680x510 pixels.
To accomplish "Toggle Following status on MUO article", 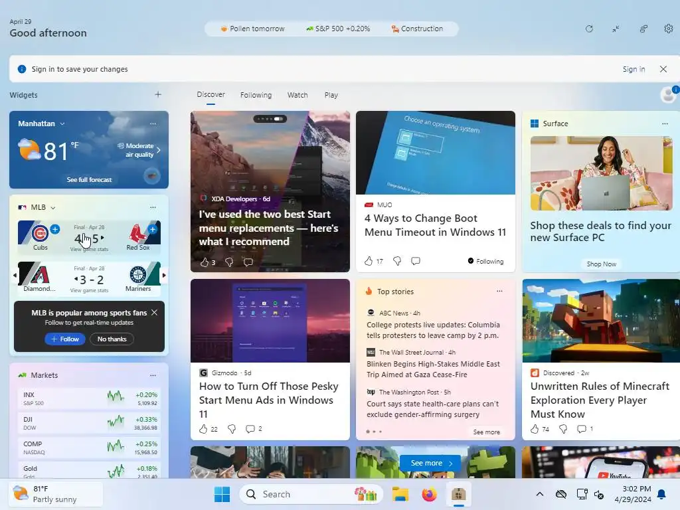I will (485, 261).
